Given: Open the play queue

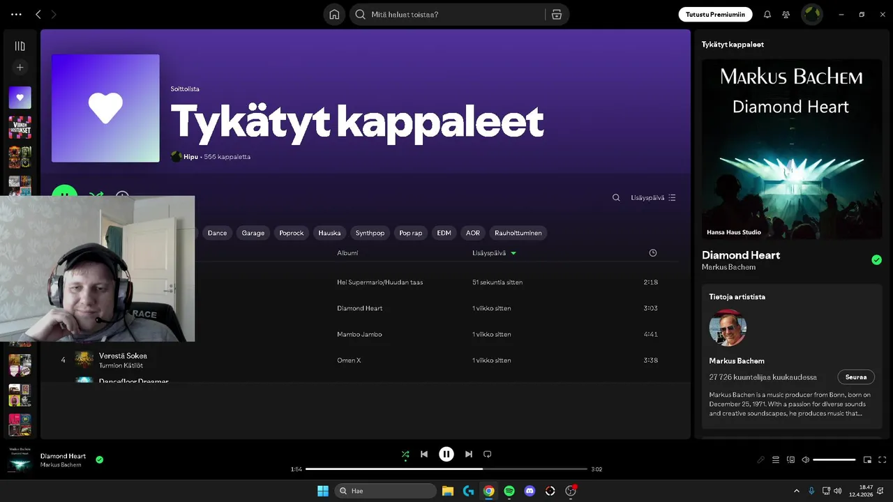Looking at the screenshot, I should click(776, 459).
